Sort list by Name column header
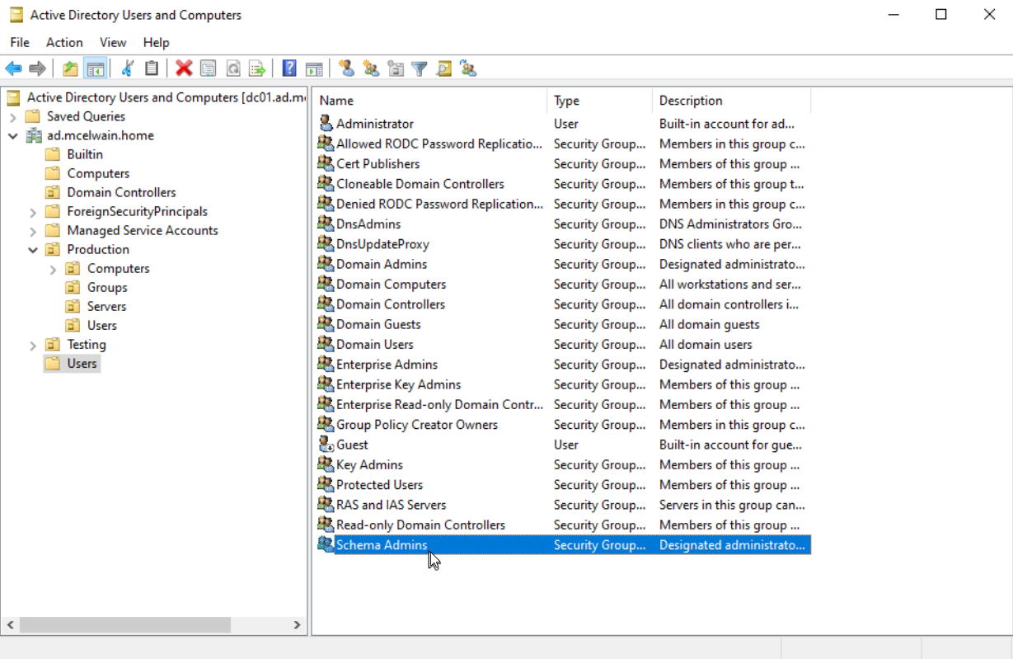 coord(429,101)
